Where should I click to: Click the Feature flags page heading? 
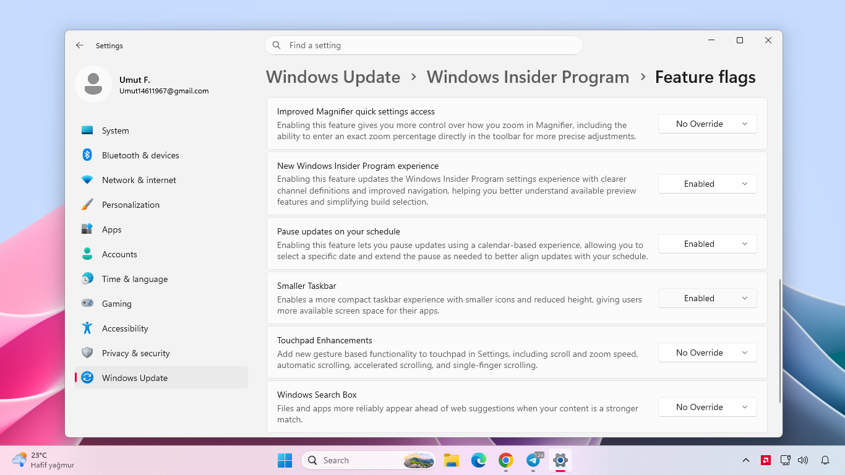pos(705,77)
